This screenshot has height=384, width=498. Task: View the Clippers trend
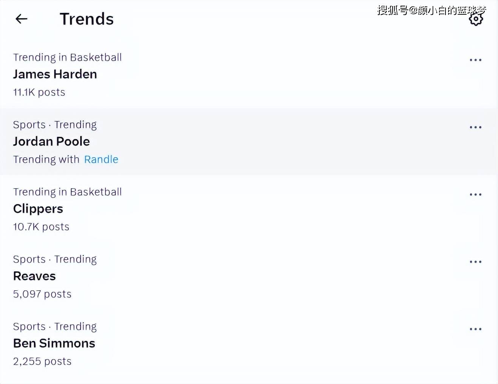pos(38,209)
